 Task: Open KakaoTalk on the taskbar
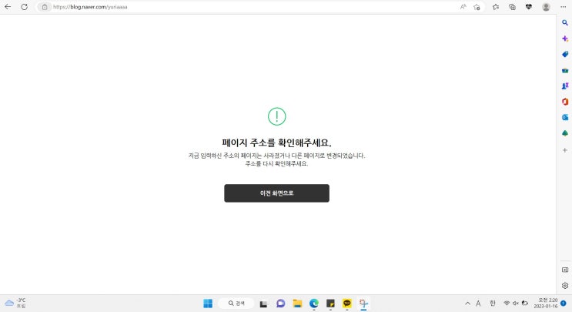pyautogui.click(x=347, y=304)
